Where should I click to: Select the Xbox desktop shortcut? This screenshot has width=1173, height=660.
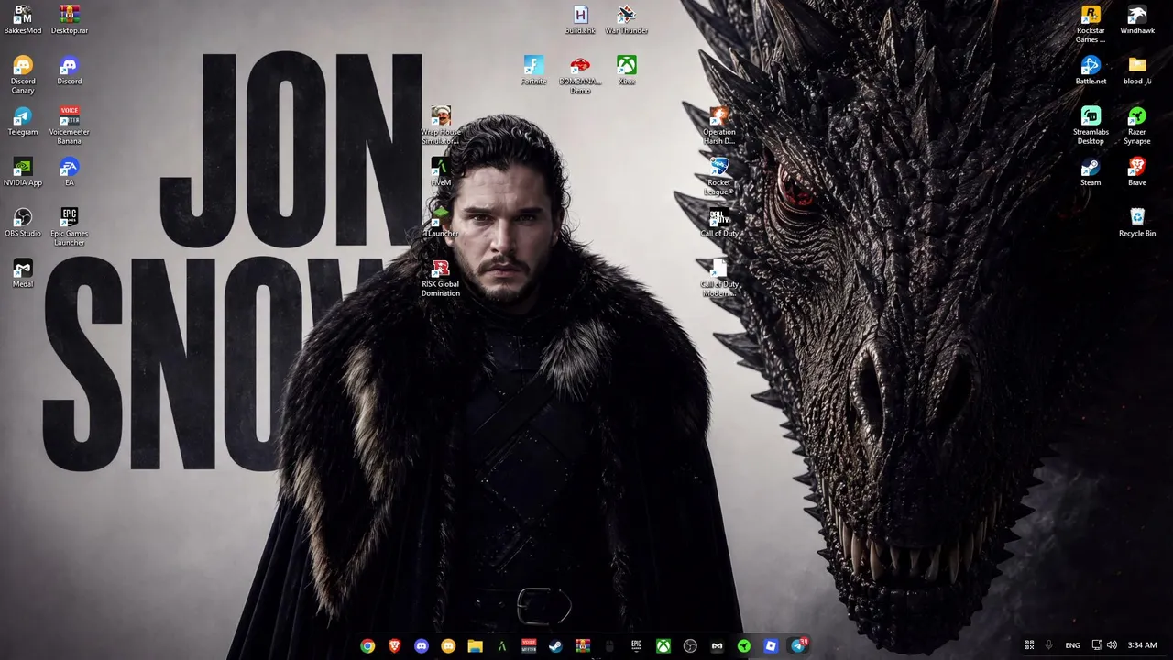pos(627,71)
